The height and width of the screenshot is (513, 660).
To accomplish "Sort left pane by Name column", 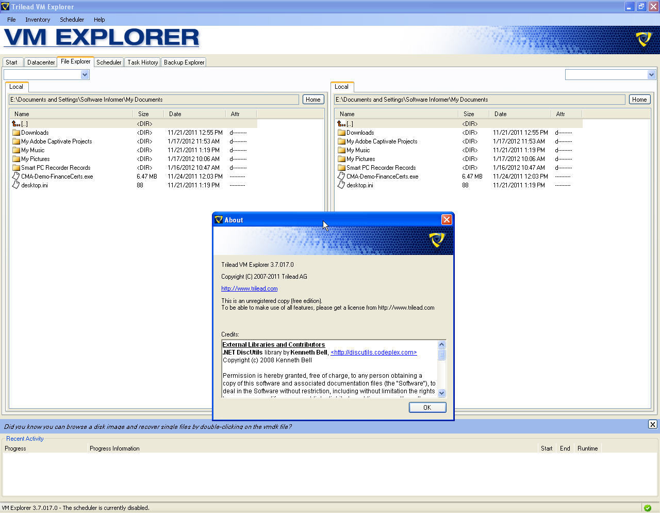I will pyautogui.click(x=71, y=114).
